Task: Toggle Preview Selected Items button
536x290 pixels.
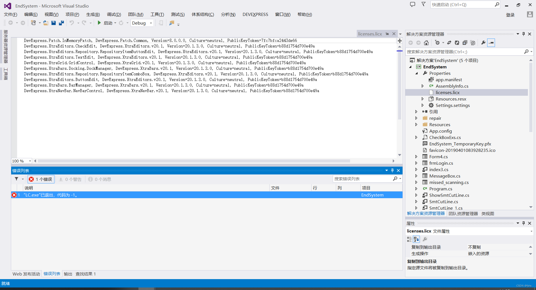Action: point(491,43)
